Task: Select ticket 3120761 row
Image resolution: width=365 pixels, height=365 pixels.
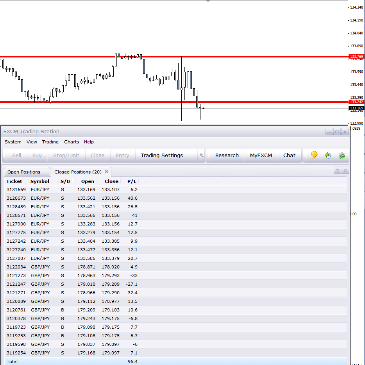Action: pyautogui.click(x=175, y=310)
